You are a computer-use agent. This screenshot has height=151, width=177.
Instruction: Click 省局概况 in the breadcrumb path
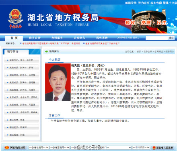[158, 51]
